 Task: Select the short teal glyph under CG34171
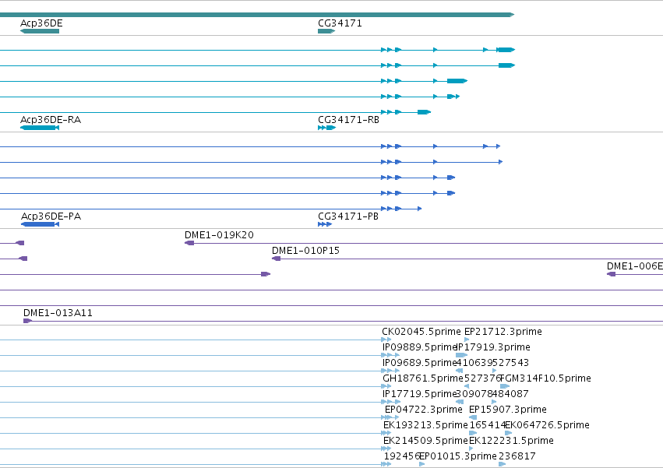(326, 31)
